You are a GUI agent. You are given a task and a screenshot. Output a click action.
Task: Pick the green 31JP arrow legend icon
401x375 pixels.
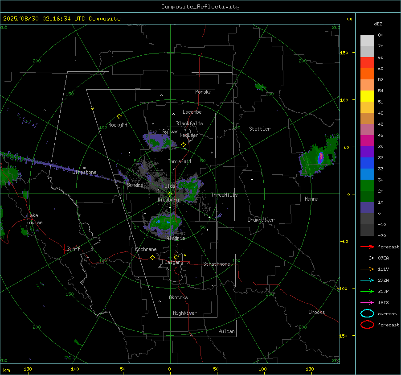pyautogui.click(x=367, y=291)
